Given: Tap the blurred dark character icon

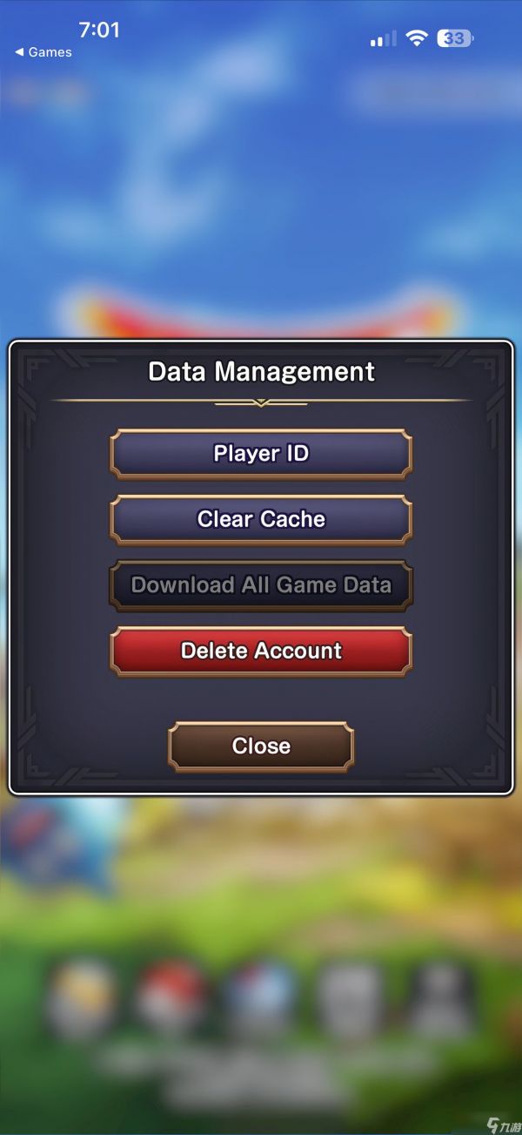Looking at the screenshot, I should point(438,996).
